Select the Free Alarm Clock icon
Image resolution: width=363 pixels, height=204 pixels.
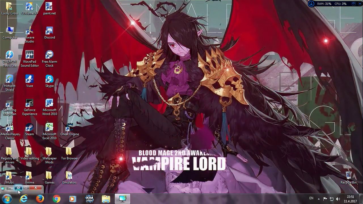coord(49,59)
